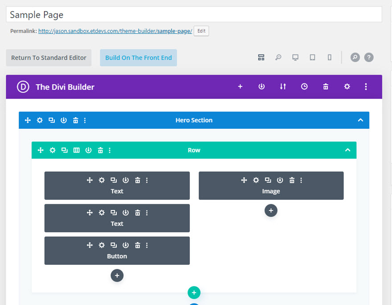Open the Divi Builder page settings gear

[347, 87]
